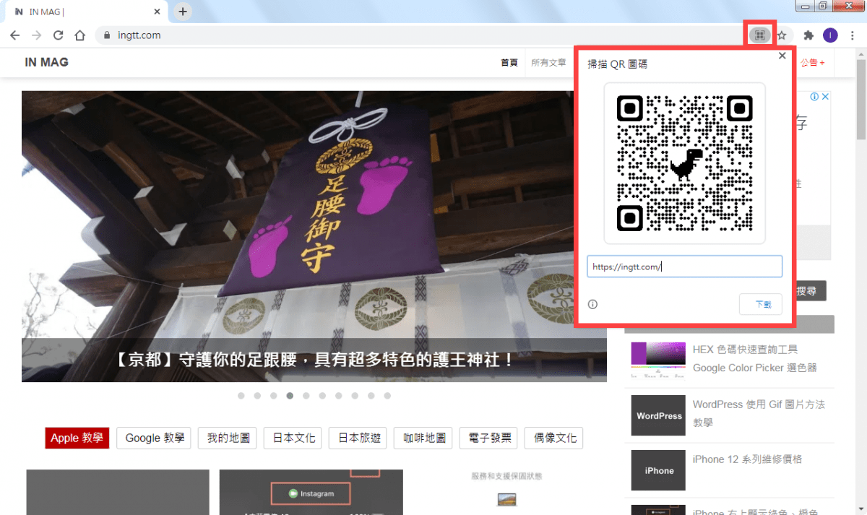
Task: Open the HEX 色碼快速查詢工具 article link
Action: pos(754,358)
